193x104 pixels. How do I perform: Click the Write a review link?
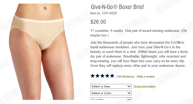146,77
